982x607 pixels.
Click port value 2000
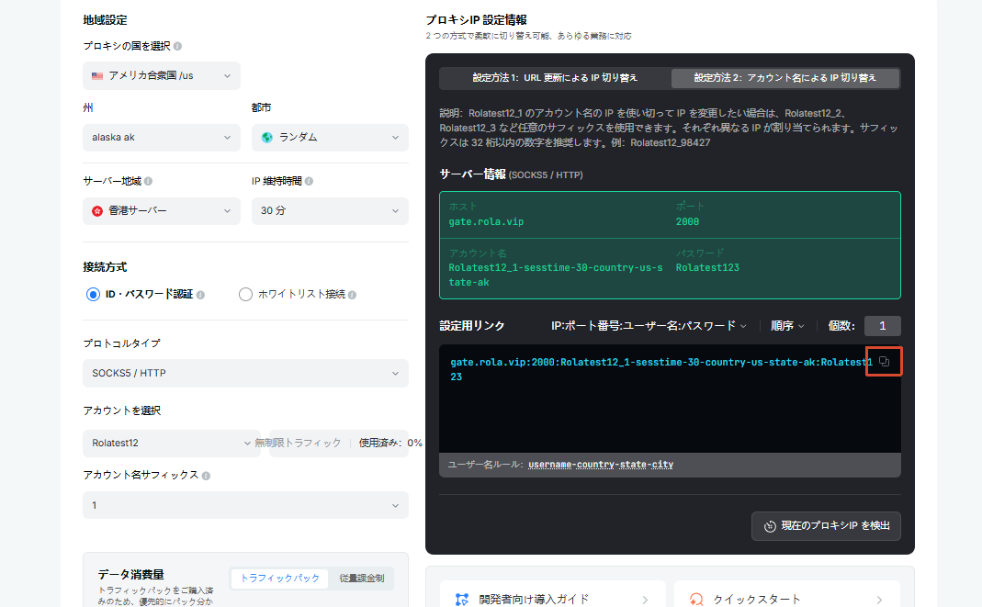tap(687, 221)
